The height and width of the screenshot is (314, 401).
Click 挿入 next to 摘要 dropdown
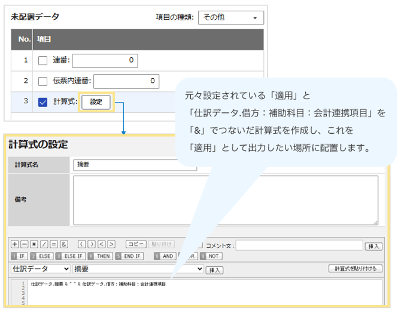[x=215, y=270]
